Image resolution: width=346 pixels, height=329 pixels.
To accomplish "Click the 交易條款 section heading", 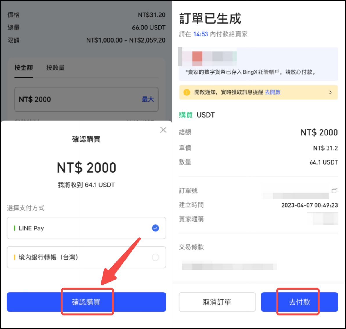I will [191, 247].
